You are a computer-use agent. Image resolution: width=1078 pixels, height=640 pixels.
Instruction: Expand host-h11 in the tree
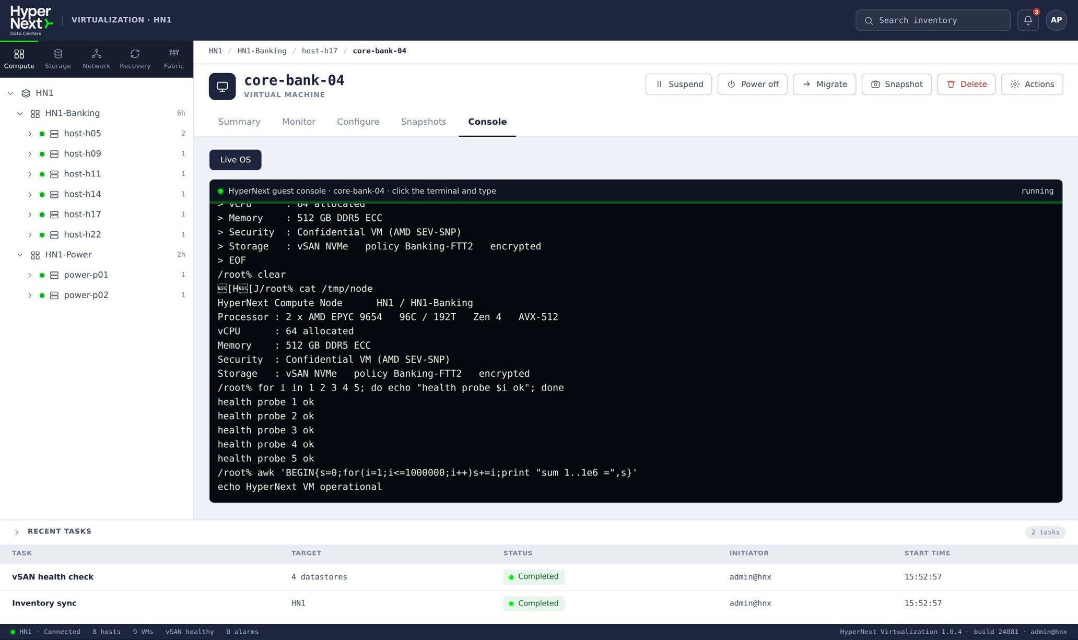[x=30, y=174]
